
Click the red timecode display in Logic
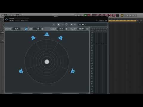tap(106, 15)
